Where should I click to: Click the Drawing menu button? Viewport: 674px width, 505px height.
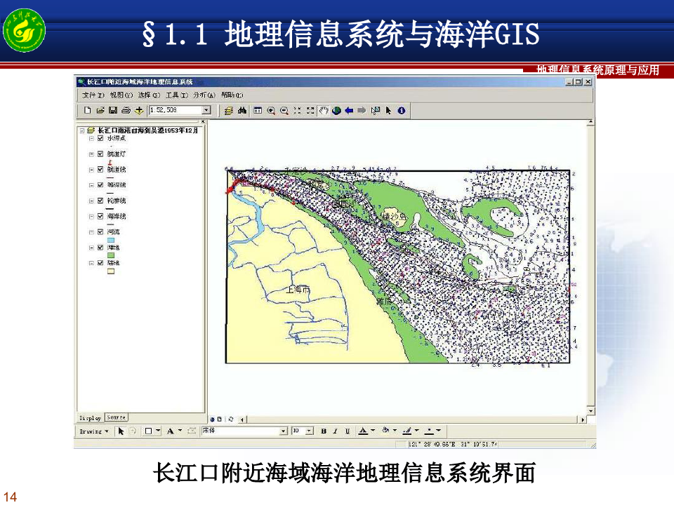pos(93,431)
